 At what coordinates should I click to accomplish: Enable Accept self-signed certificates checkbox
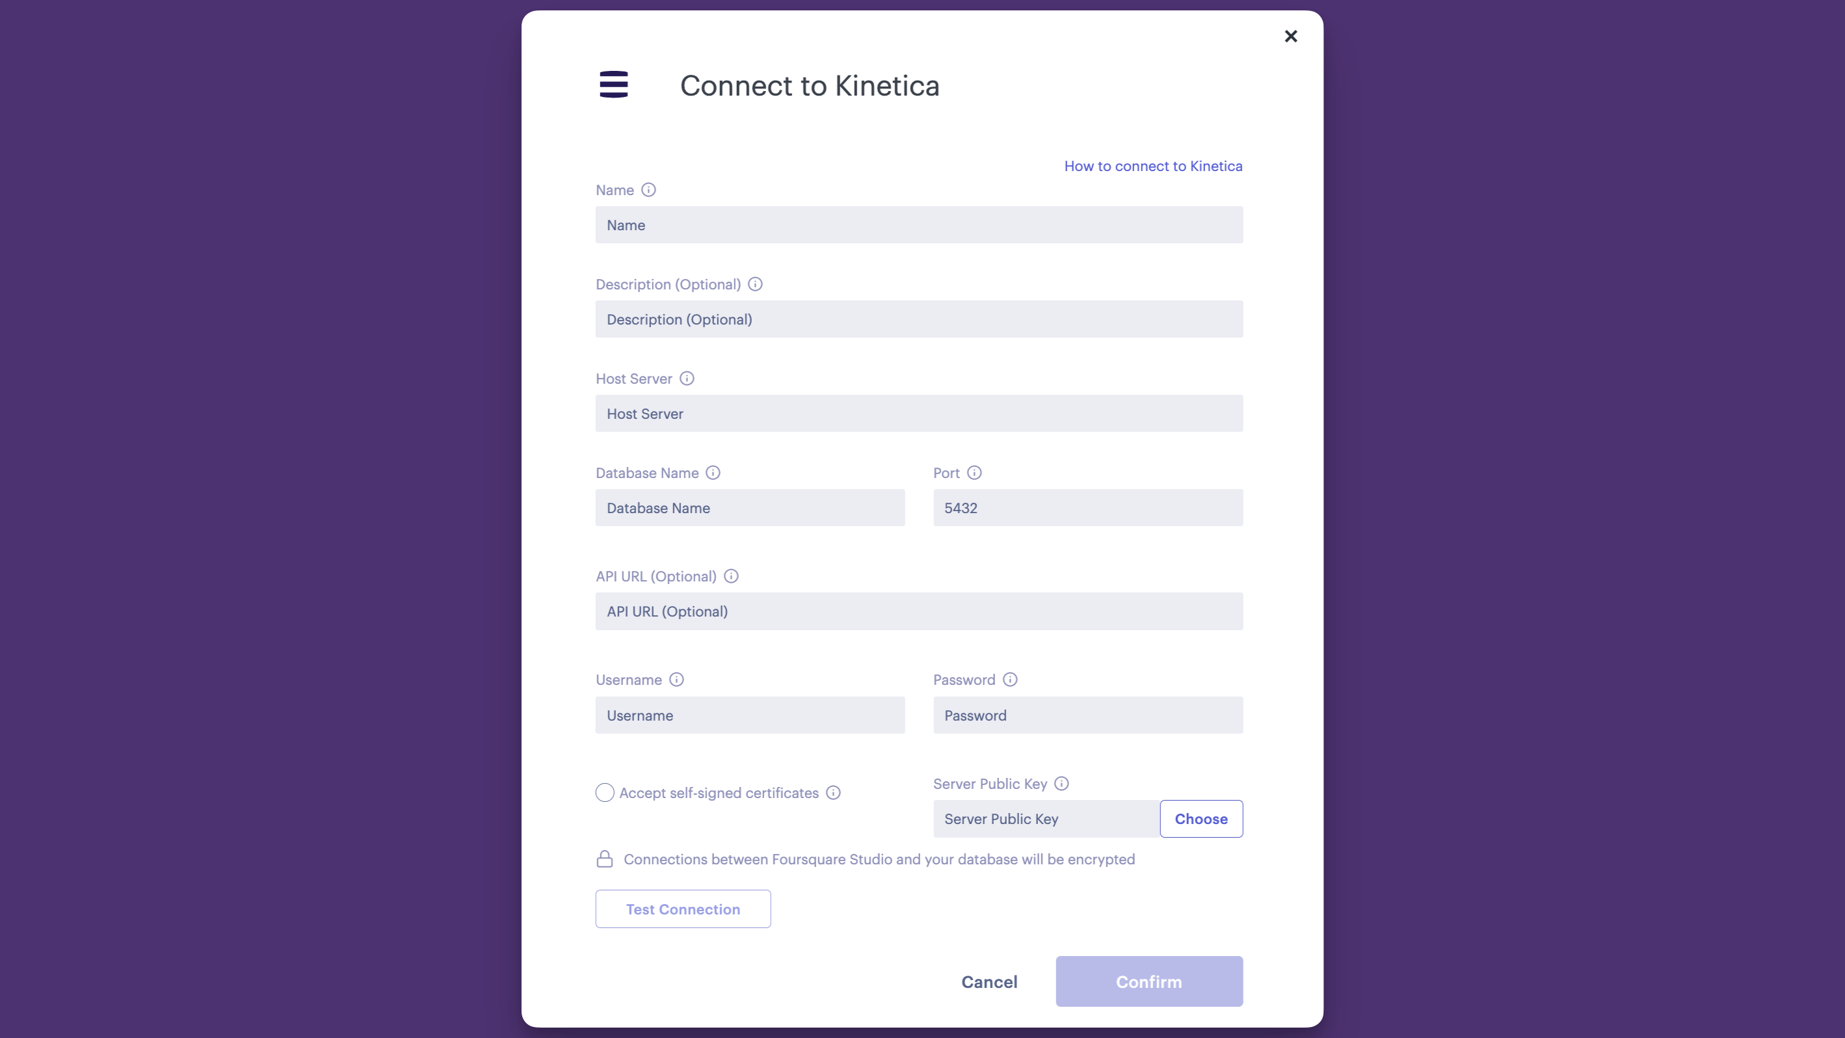(604, 792)
